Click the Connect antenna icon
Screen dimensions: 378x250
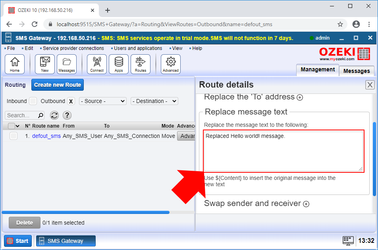click(97, 64)
